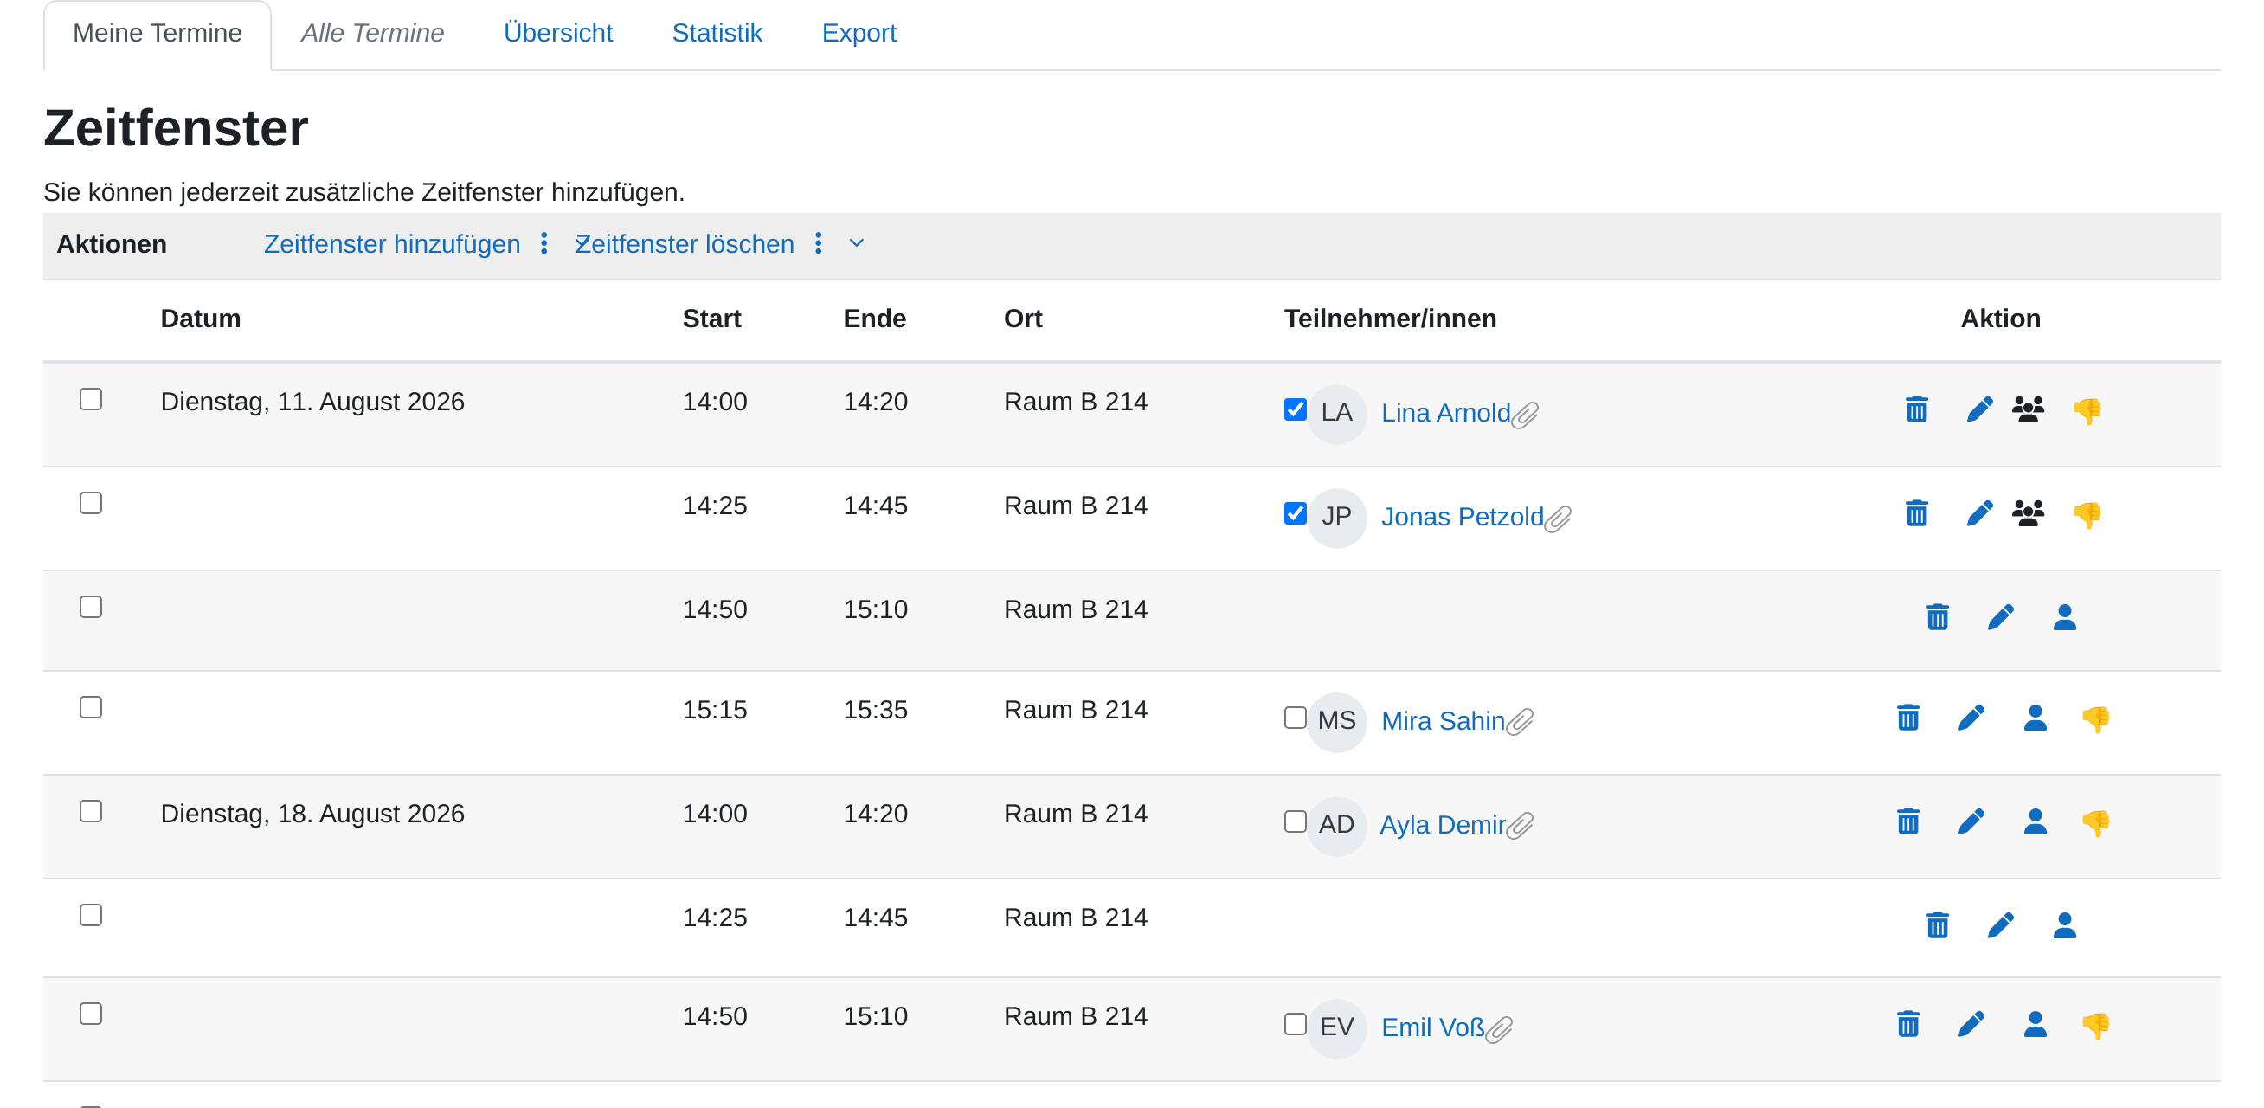Click the LA avatar of Lina Arnold
Viewport: 2264px width, 1108px height.
[1337, 413]
